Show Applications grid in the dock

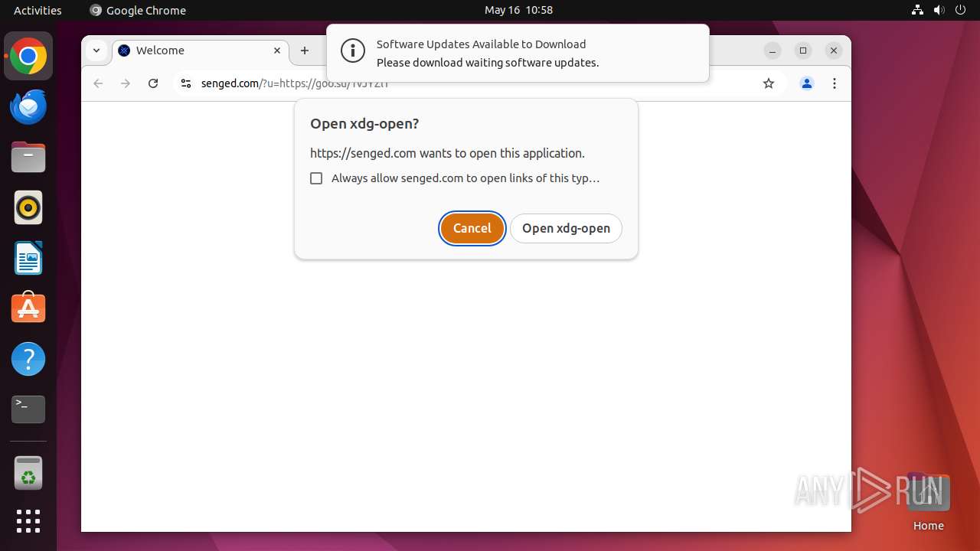coord(28,521)
